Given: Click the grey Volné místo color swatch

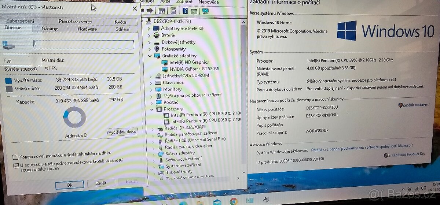Looking at the screenshot, I should coord(9,89).
